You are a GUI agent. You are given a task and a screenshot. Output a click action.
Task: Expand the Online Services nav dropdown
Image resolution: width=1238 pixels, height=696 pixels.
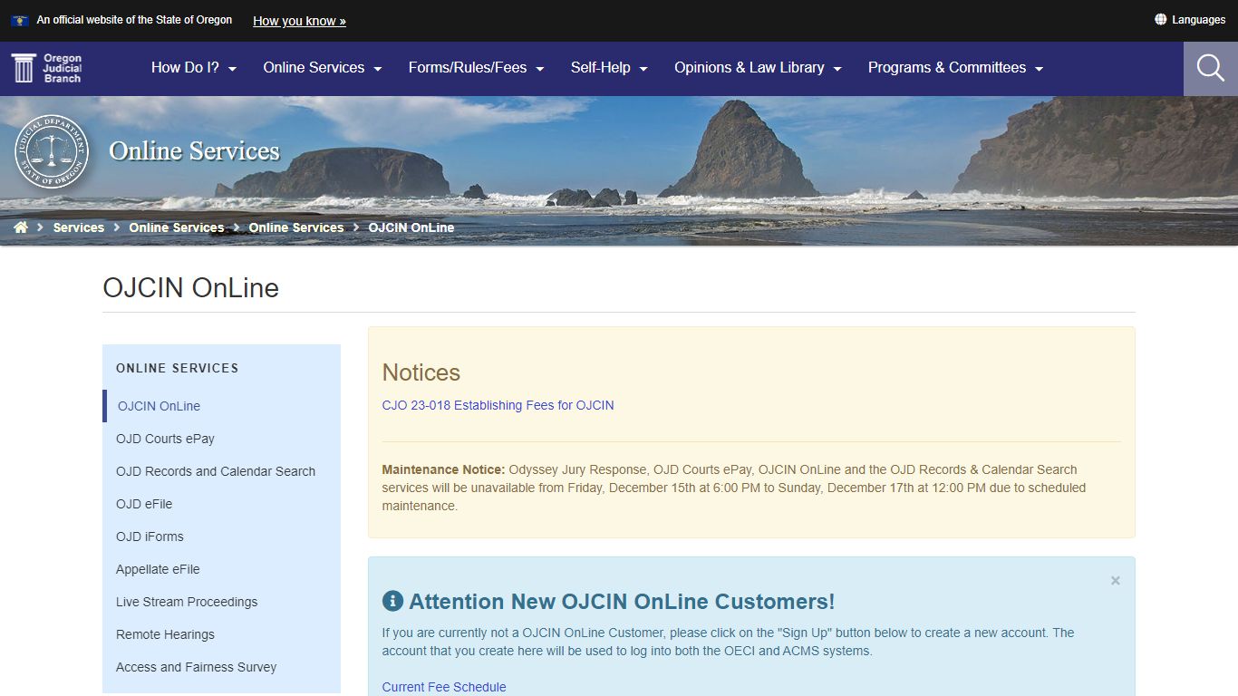pyautogui.click(x=323, y=68)
